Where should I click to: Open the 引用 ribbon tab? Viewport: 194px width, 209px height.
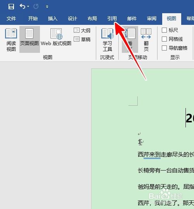tap(112, 19)
